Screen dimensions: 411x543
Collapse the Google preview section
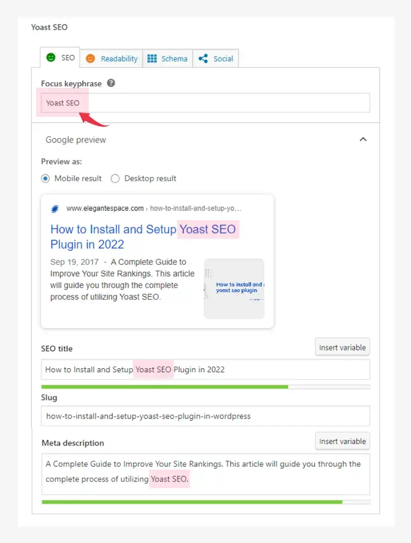point(363,139)
